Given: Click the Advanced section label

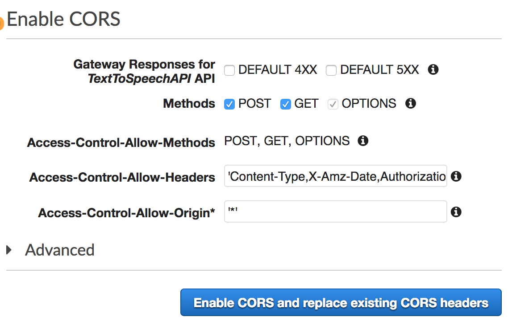Looking at the screenshot, I should tap(60, 250).
